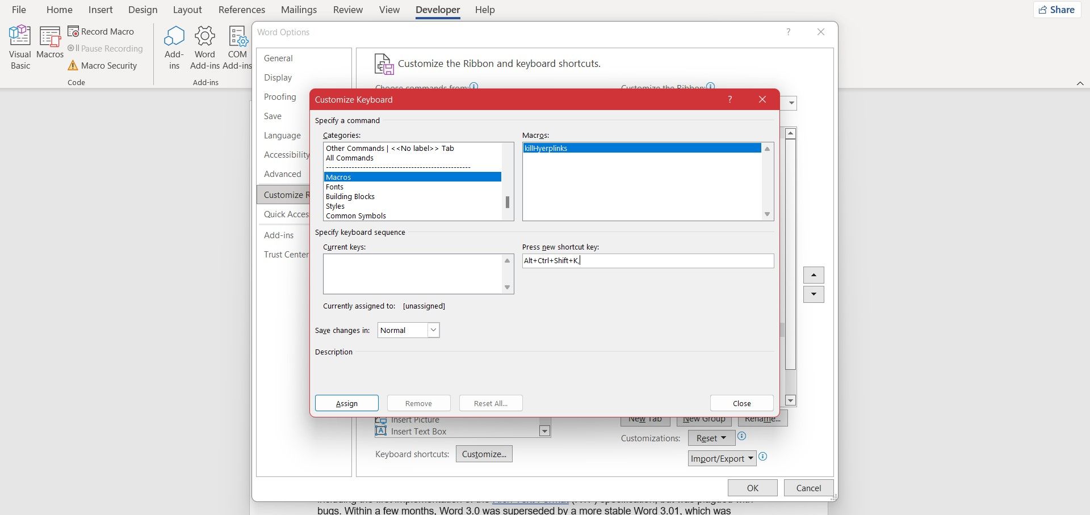Switch to the Mailings tab

point(299,10)
